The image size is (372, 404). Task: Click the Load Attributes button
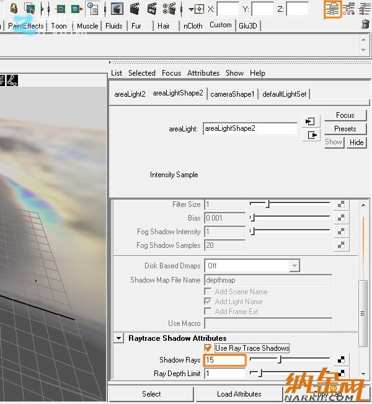(239, 394)
